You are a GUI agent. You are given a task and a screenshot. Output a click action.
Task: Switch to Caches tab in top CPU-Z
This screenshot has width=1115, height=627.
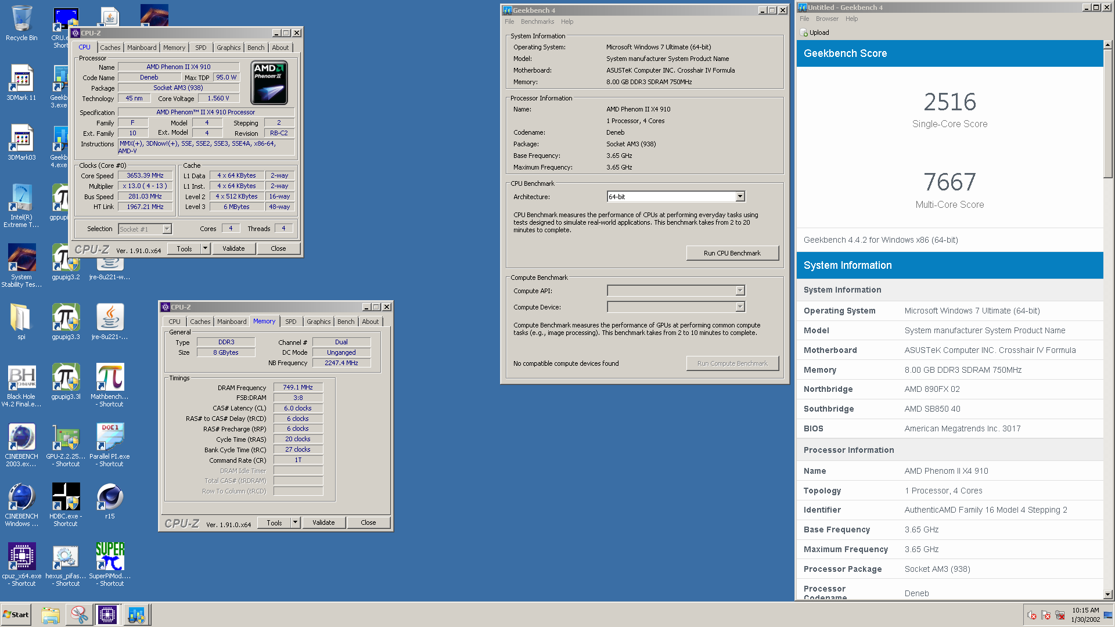point(110,48)
